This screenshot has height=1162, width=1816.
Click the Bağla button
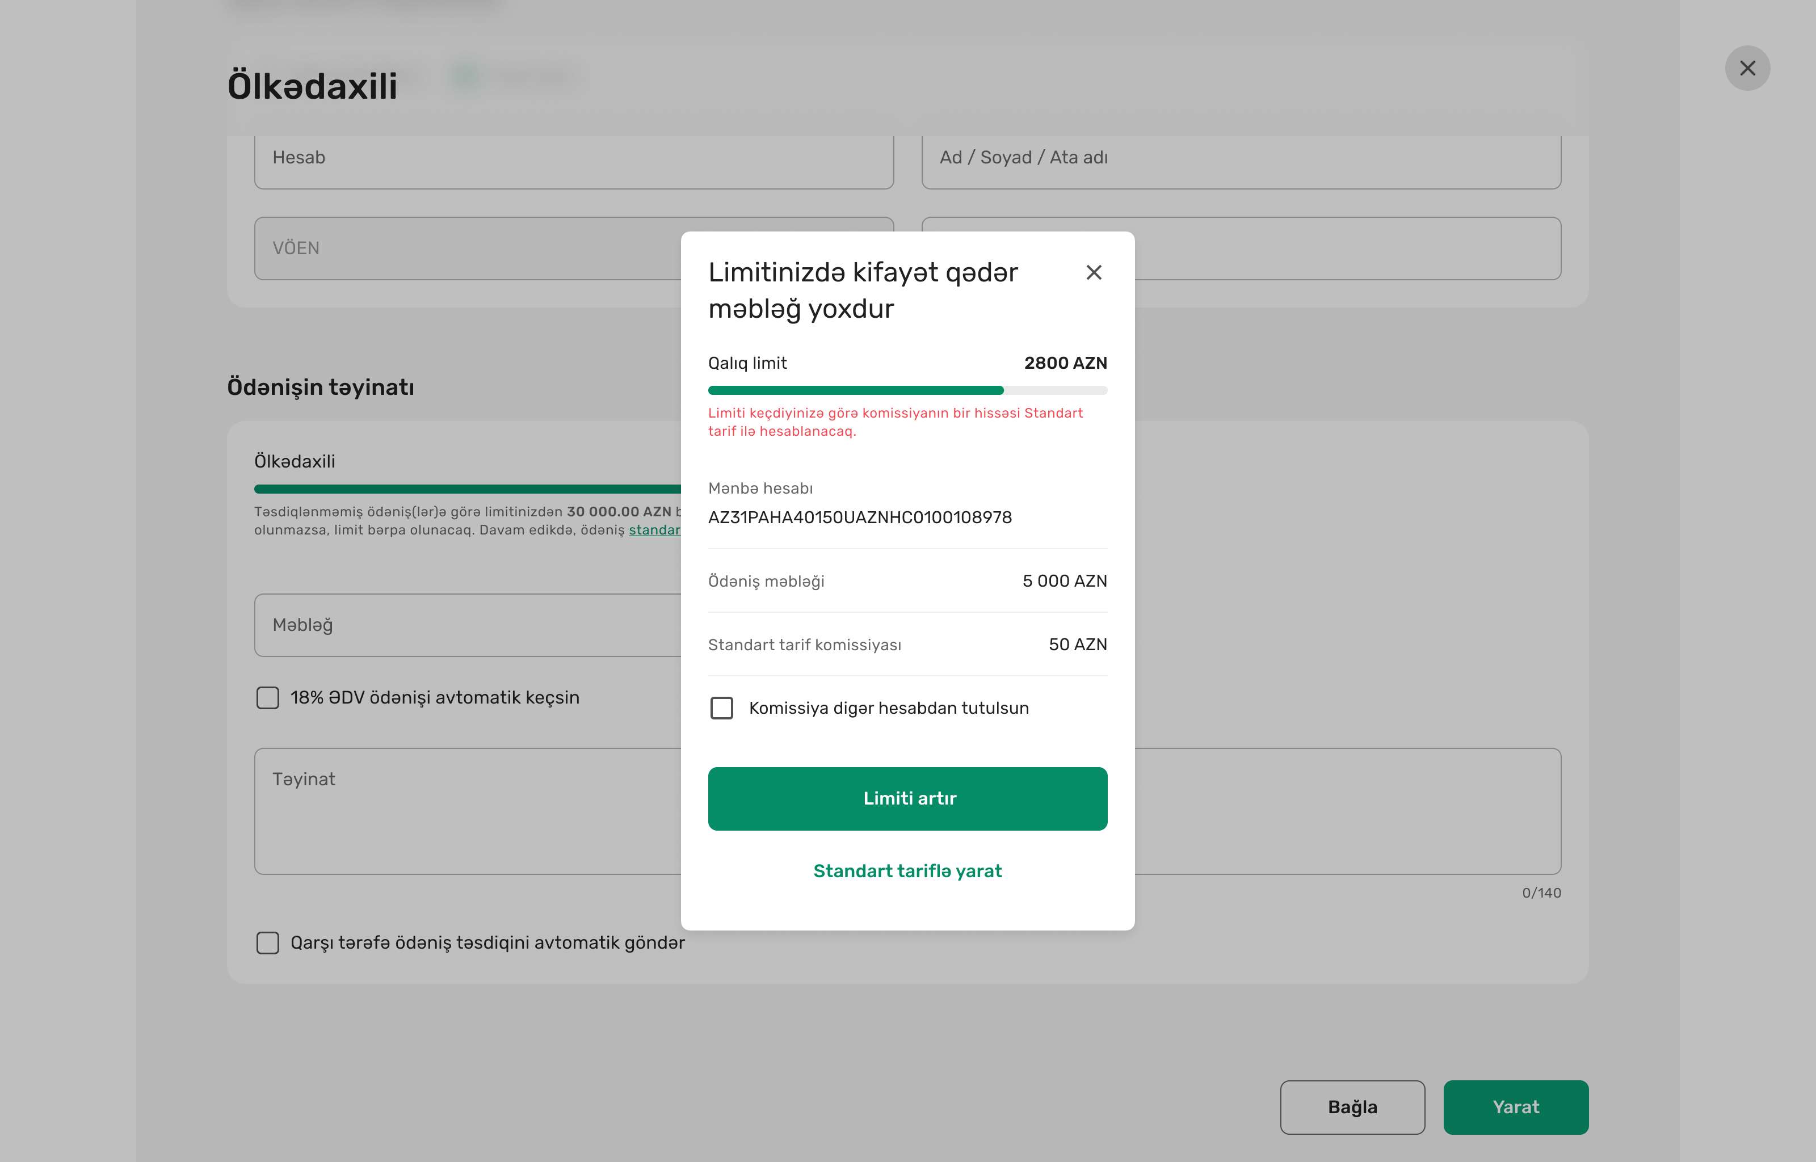(x=1351, y=1107)
